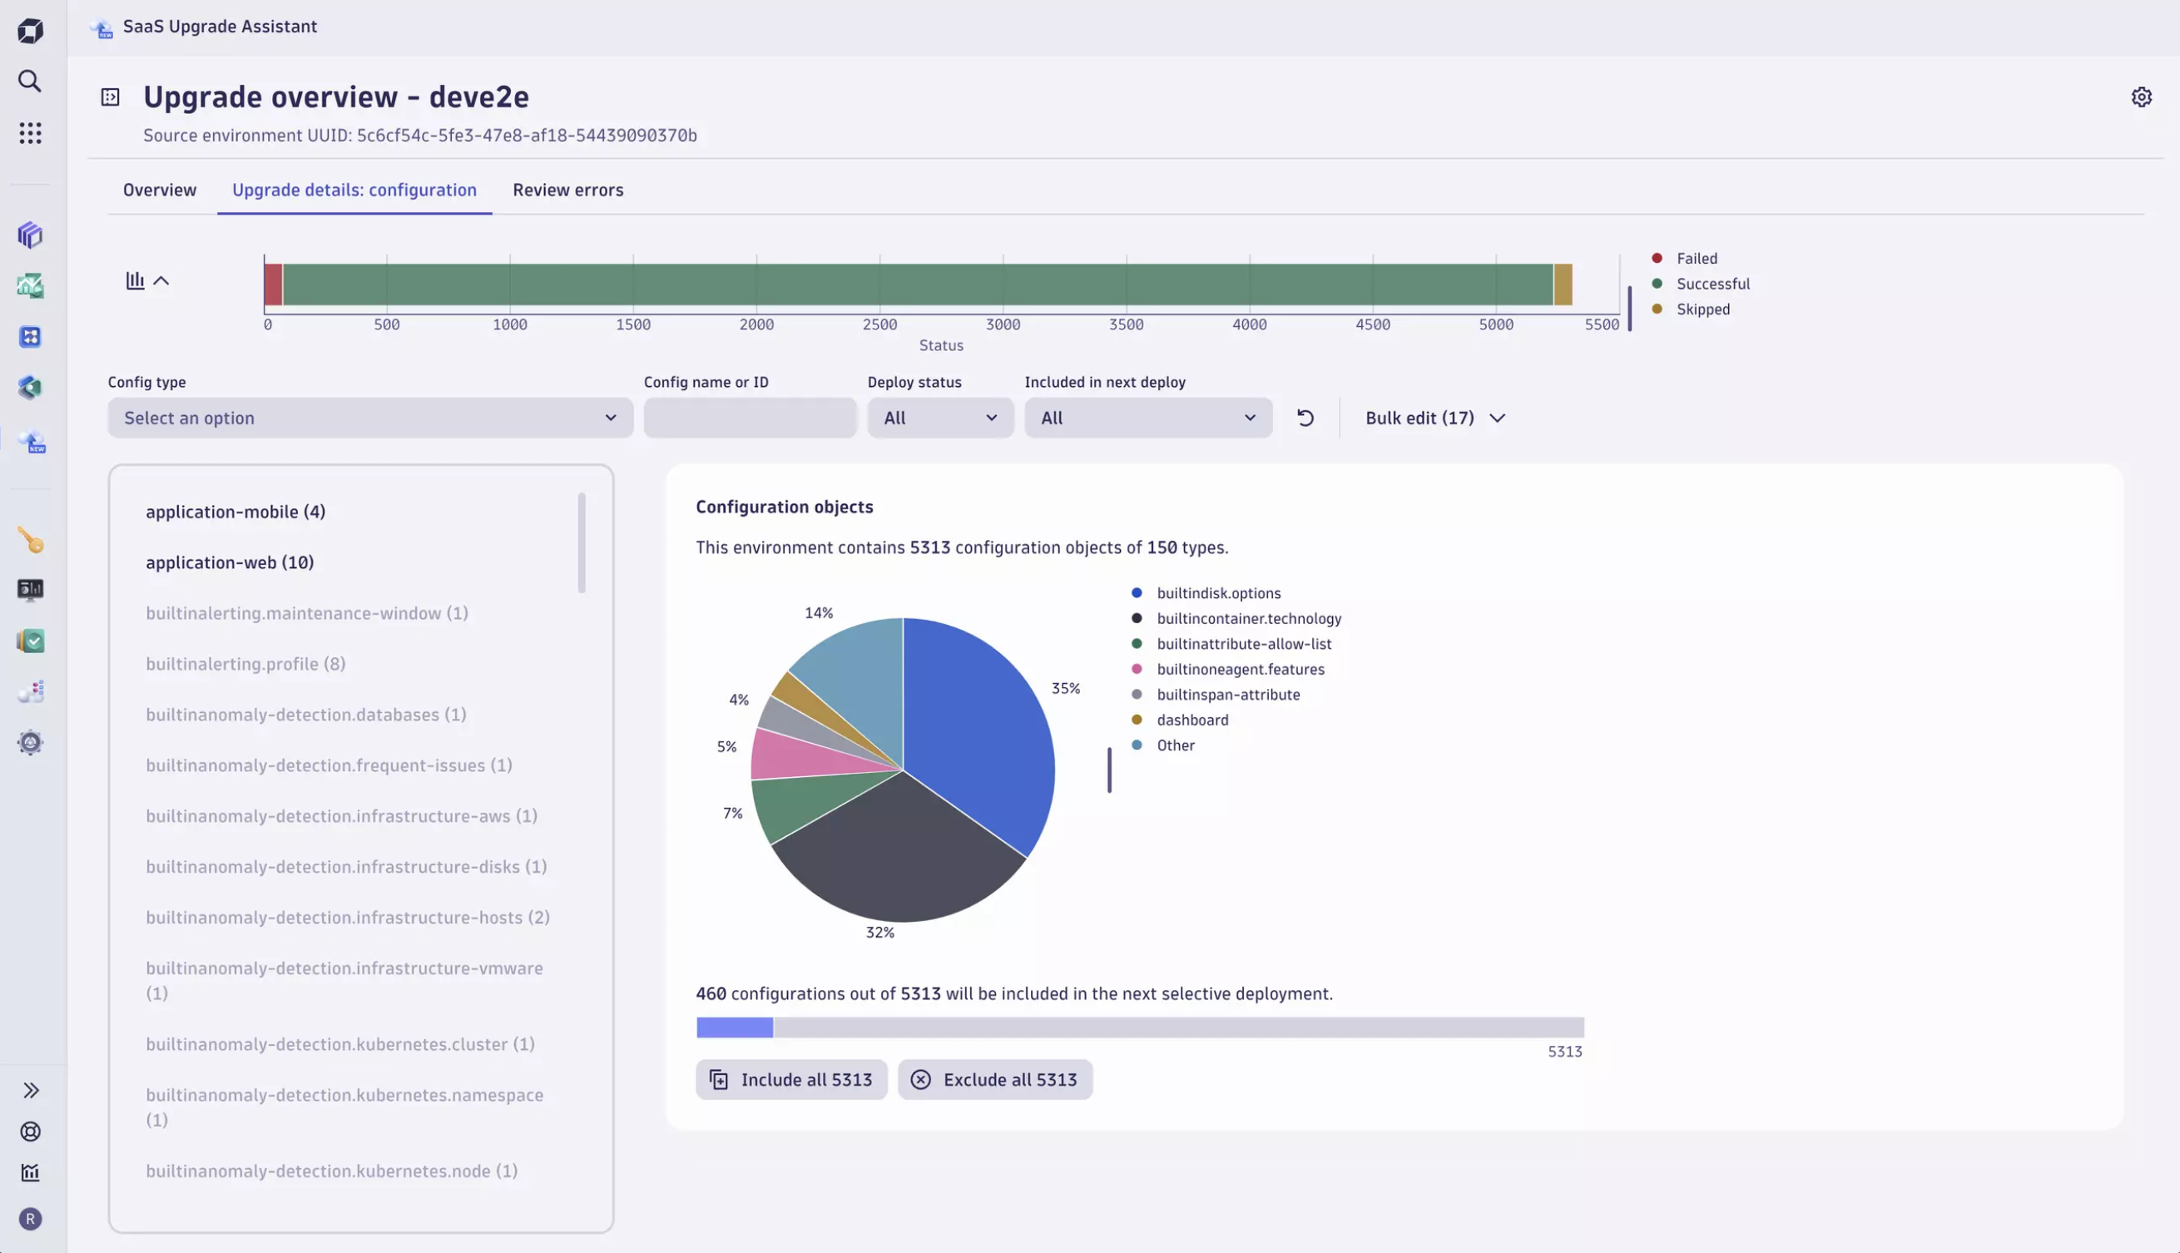Collapse the status chart with the chevron
Viewport: 2180px width, 1253px height.
tap(162, 280)
